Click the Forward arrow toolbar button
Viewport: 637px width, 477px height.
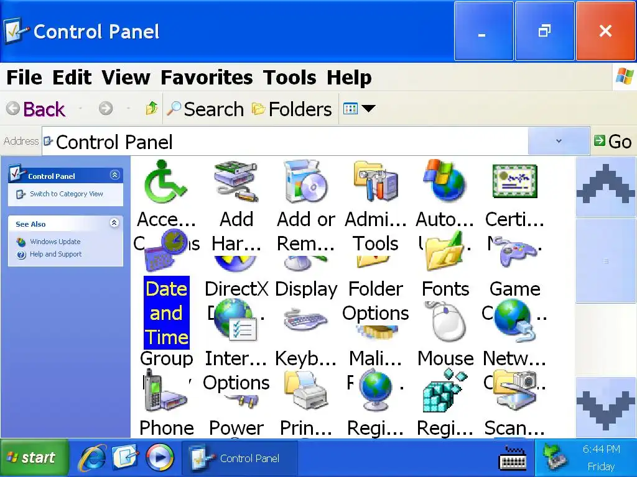pyautogui.click(x=106, y=108)
